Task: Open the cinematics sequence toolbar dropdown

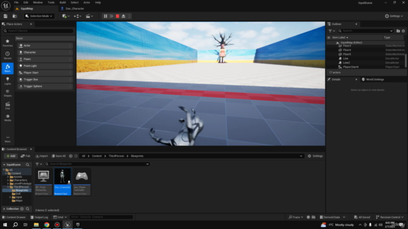Action: point(89,16)
